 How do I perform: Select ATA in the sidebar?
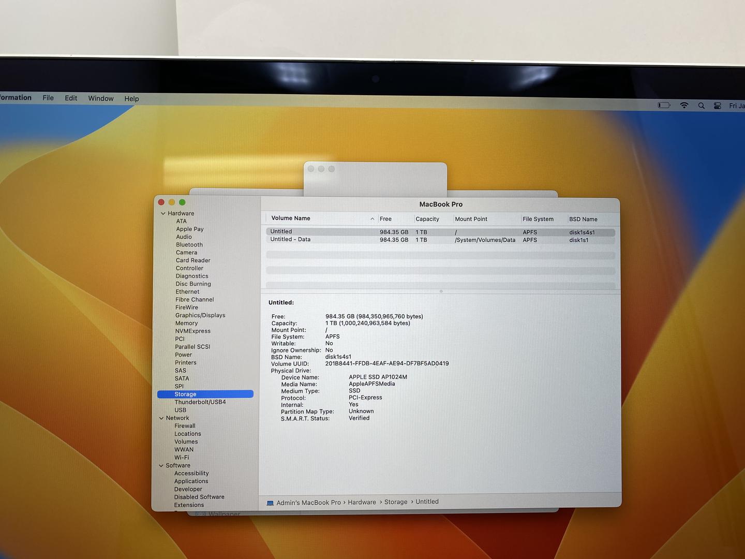181,221
